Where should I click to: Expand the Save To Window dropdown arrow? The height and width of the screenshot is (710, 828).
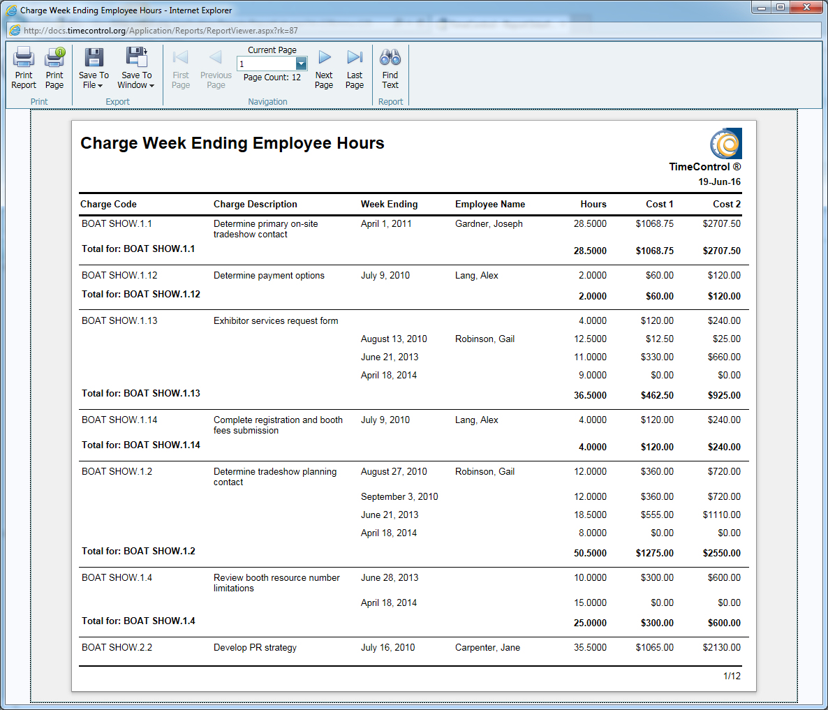(x=151, y=85)
